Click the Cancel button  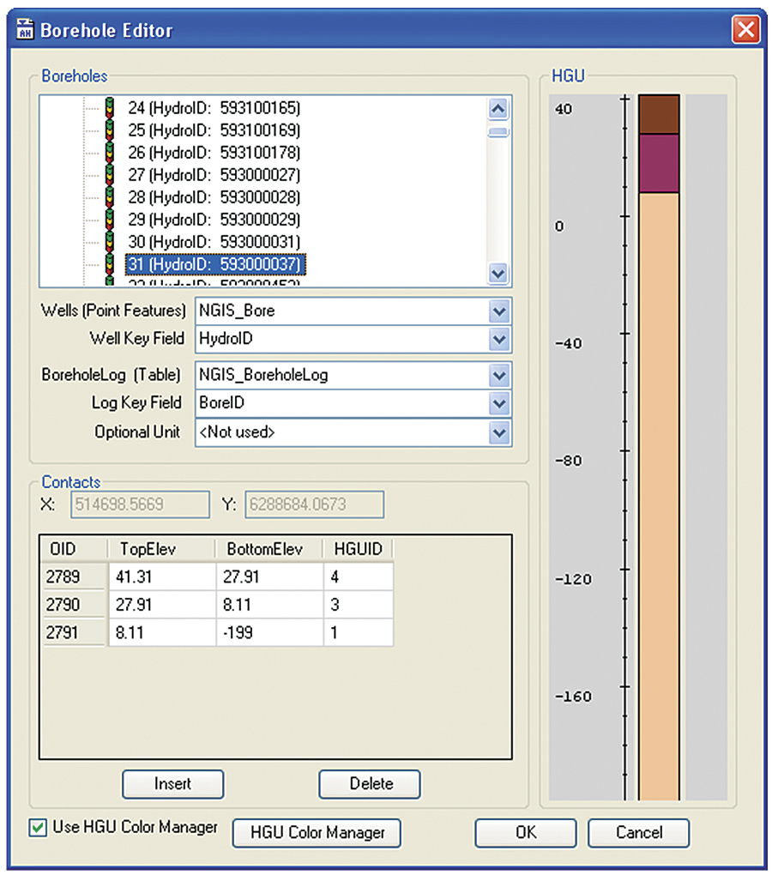point(639,833)
